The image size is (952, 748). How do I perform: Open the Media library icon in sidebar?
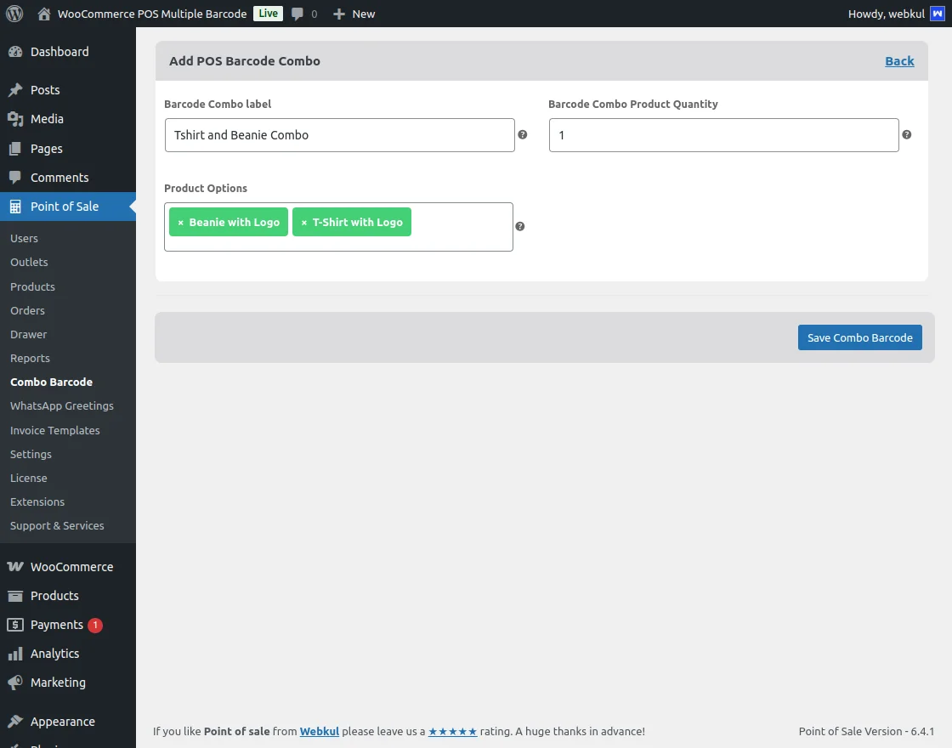tap(17, 119)
